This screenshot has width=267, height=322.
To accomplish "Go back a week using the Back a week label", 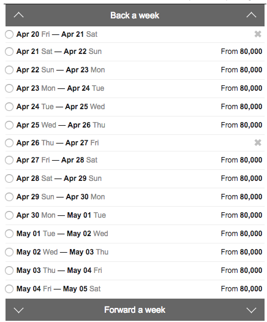I will point(135,15).
